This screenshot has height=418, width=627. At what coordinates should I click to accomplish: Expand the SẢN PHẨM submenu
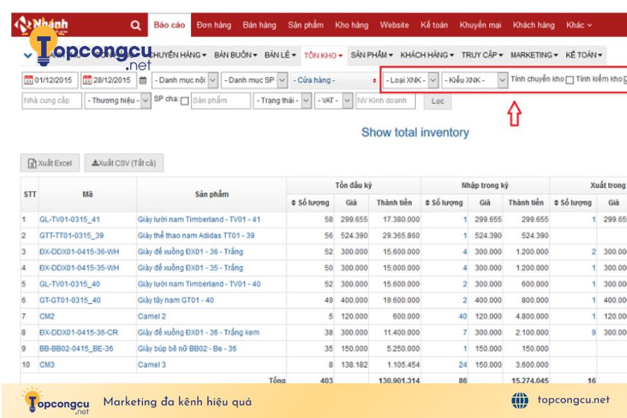[371, 55]
